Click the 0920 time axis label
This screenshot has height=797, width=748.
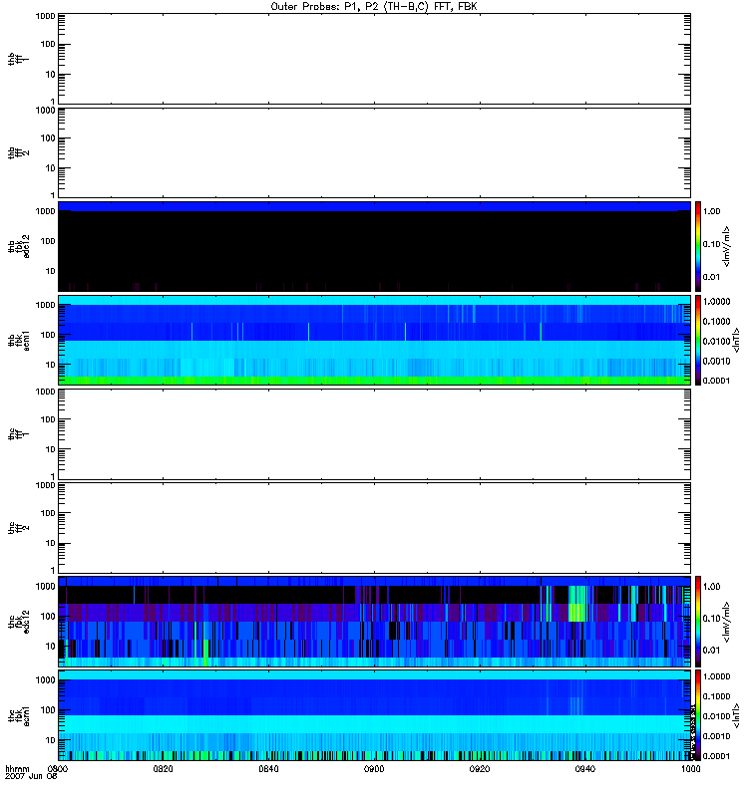click(x=480, y=769)
